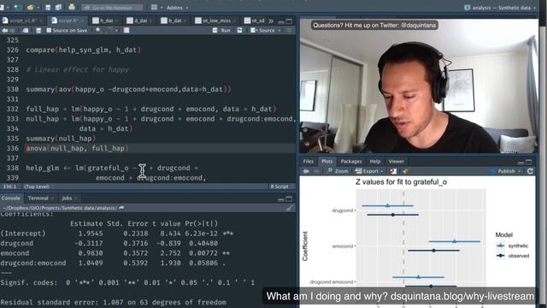Open the Addins dropdown menu

(177, 8)
